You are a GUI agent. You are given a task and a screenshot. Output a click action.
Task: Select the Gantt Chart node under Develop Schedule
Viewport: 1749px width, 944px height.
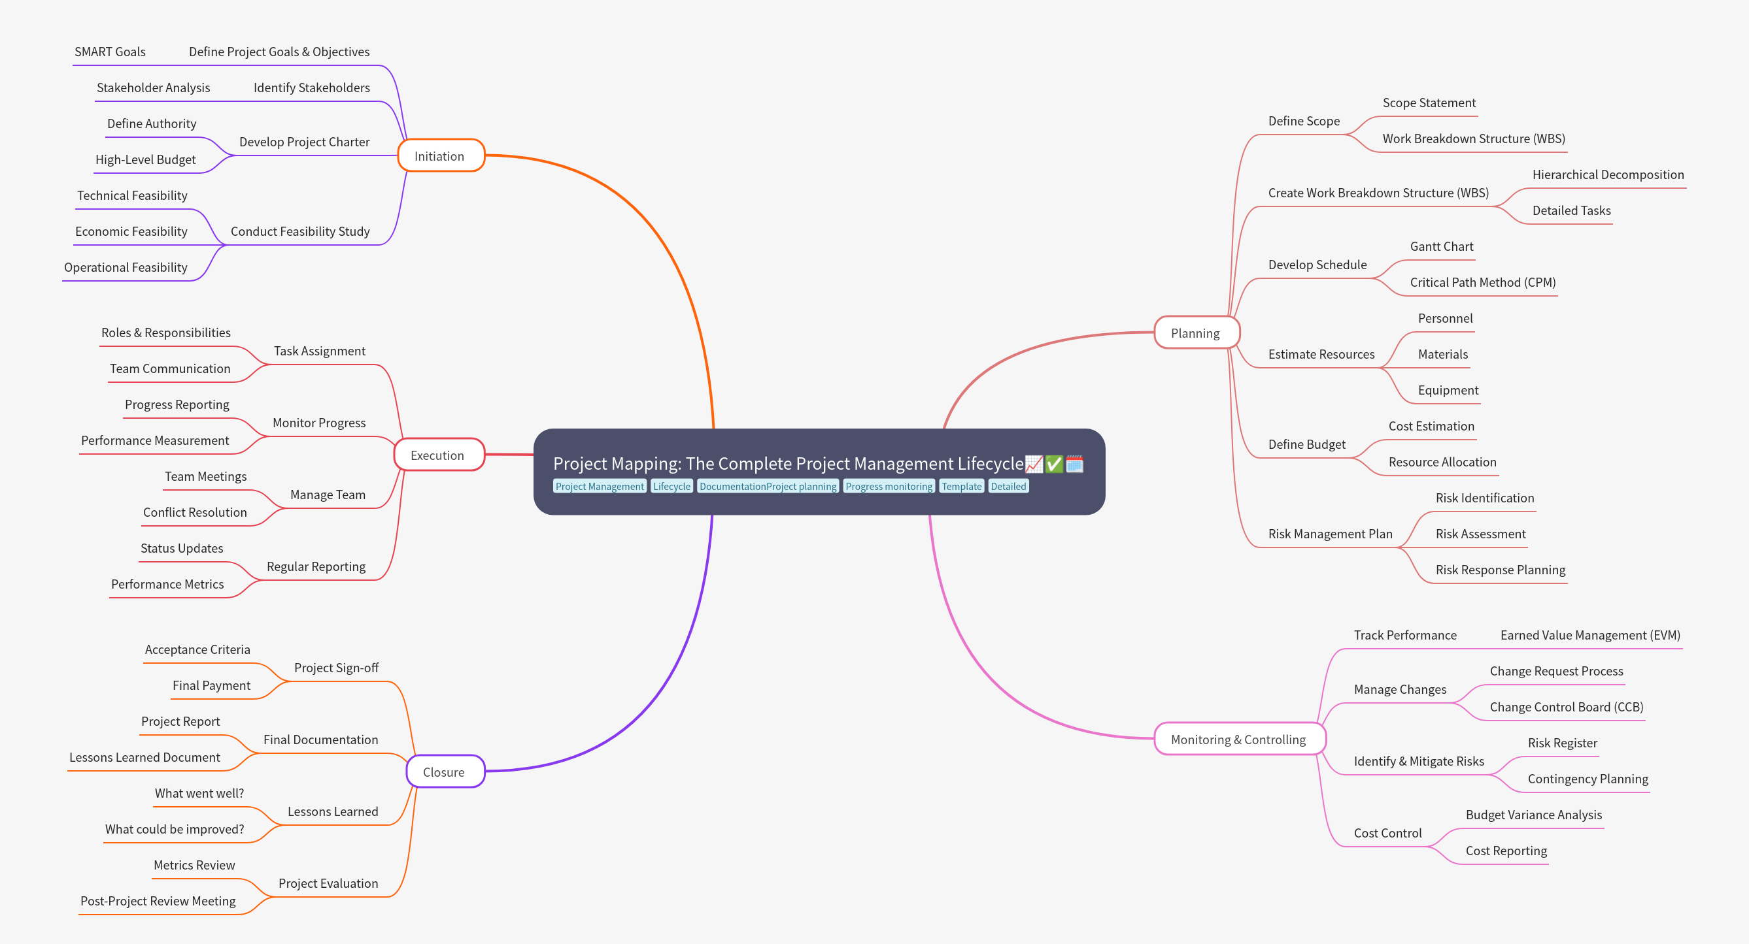[1441, 246]
